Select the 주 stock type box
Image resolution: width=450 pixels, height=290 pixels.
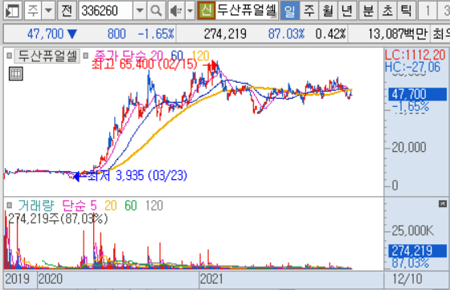(33, 10)
